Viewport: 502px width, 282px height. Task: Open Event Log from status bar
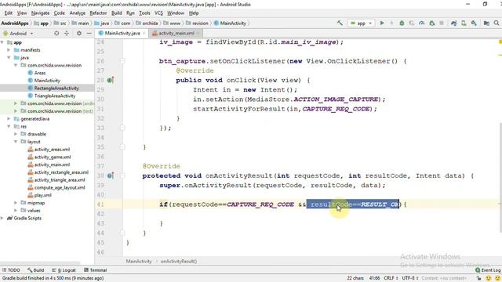[488, 270]
